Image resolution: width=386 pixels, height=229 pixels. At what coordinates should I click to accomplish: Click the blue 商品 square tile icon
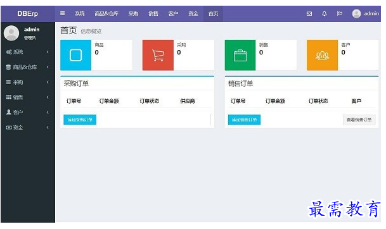[76, 55]
